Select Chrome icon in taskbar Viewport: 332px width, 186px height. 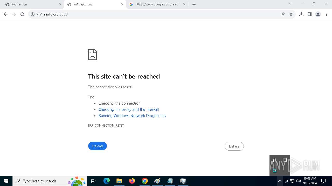pos(145,181)
